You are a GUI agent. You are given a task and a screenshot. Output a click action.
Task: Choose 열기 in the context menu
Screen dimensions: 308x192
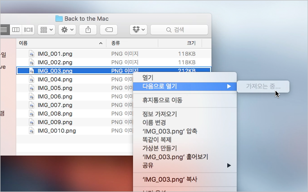pyautogui.click(x=185, y=78)
